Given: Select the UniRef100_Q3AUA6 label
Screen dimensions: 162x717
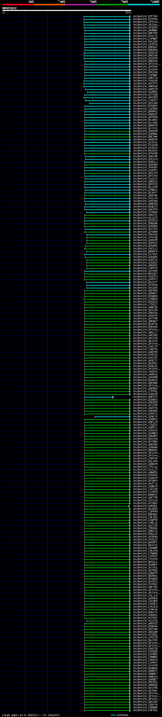Looking at the screenshot, I should point(145,447).
